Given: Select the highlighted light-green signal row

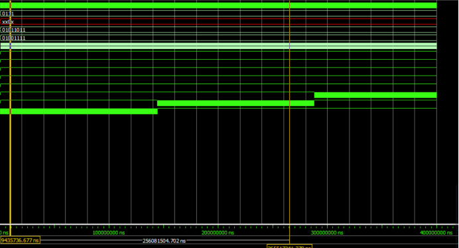Looking at the screenshot, I should click(x=218, y=46).
